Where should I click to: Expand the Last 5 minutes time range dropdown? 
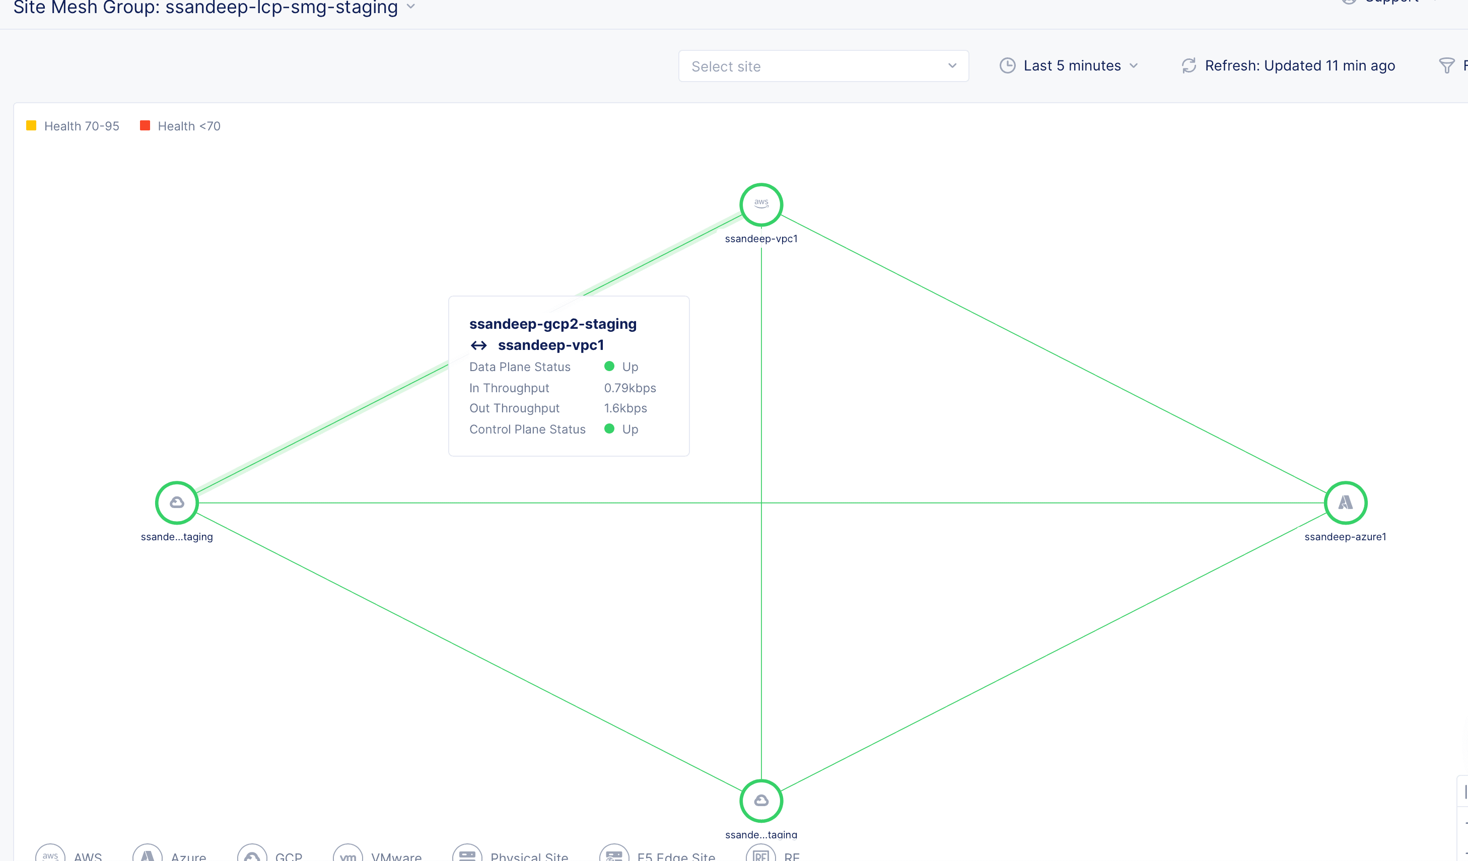[x=1133, y=66]
